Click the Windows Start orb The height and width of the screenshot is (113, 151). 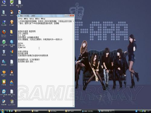point(3,111)
